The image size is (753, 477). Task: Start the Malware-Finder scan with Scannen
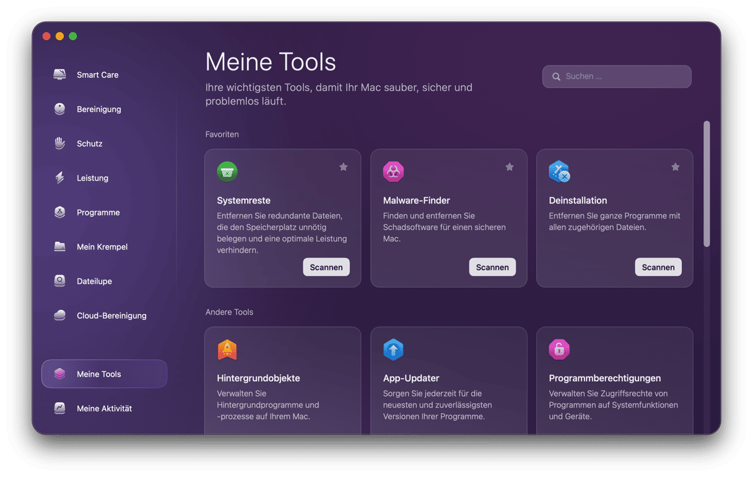492,267
